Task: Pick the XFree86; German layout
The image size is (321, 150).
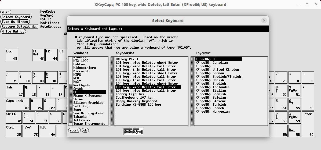Action: (210, 73)
